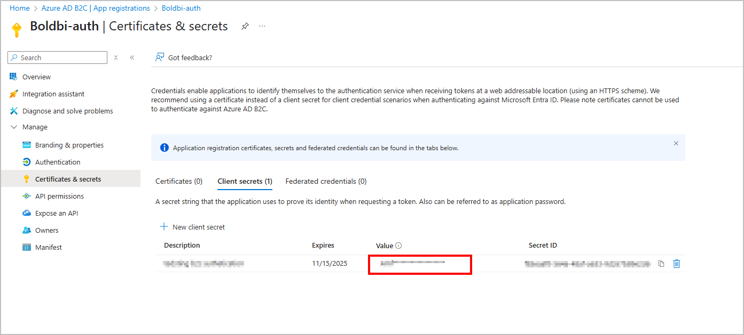The height and width of the screenshot is (335, 744).
Task: Pin the Certificates & secrets page
Action: 245,26
